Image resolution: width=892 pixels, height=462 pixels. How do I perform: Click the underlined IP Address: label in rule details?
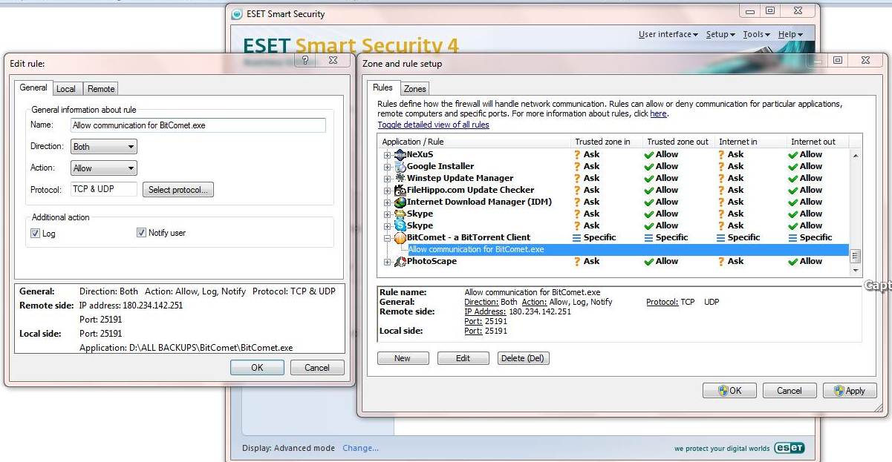[x=485, y=312]
